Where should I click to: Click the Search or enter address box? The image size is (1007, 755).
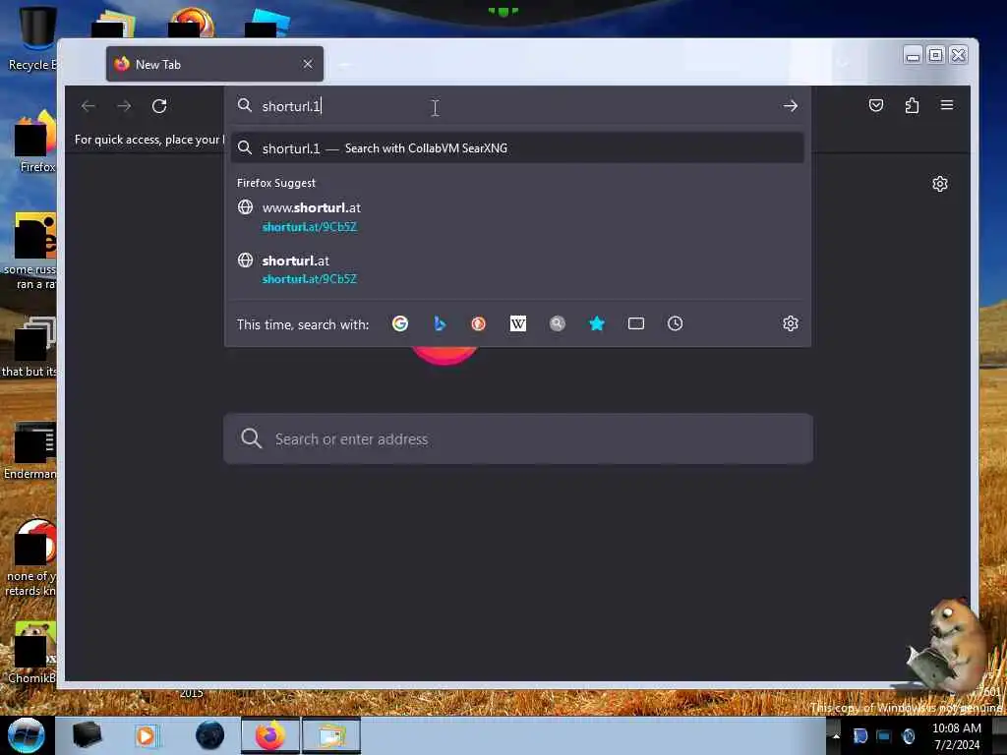tap(517, 439)
